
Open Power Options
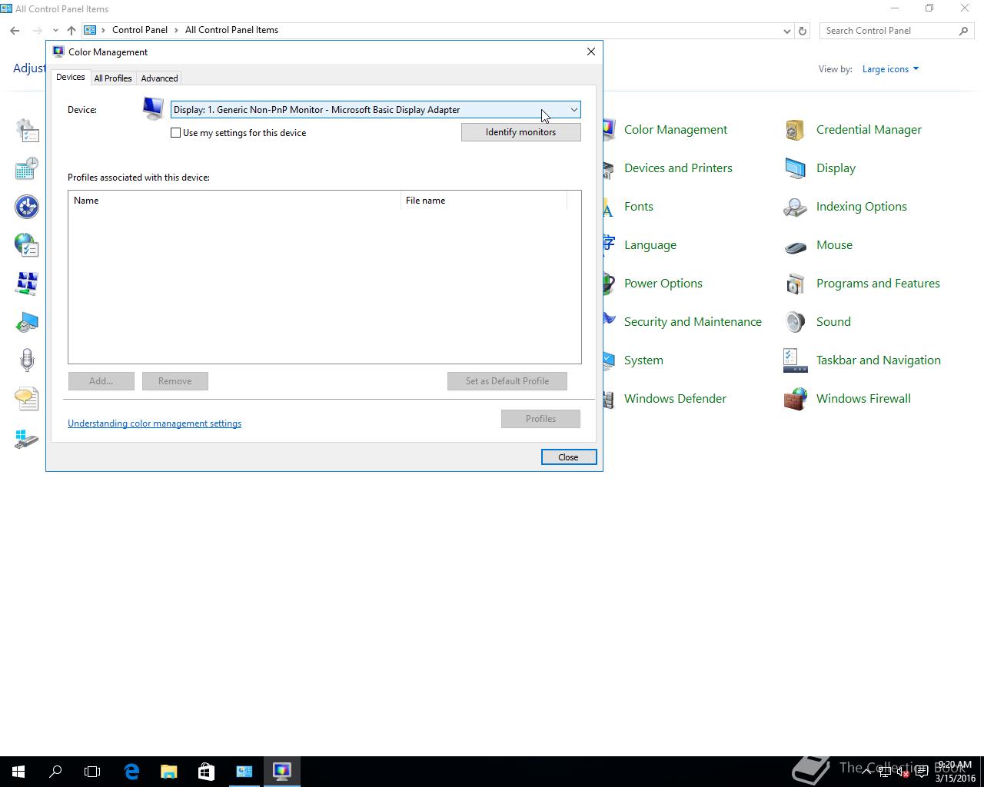(663, 284)
